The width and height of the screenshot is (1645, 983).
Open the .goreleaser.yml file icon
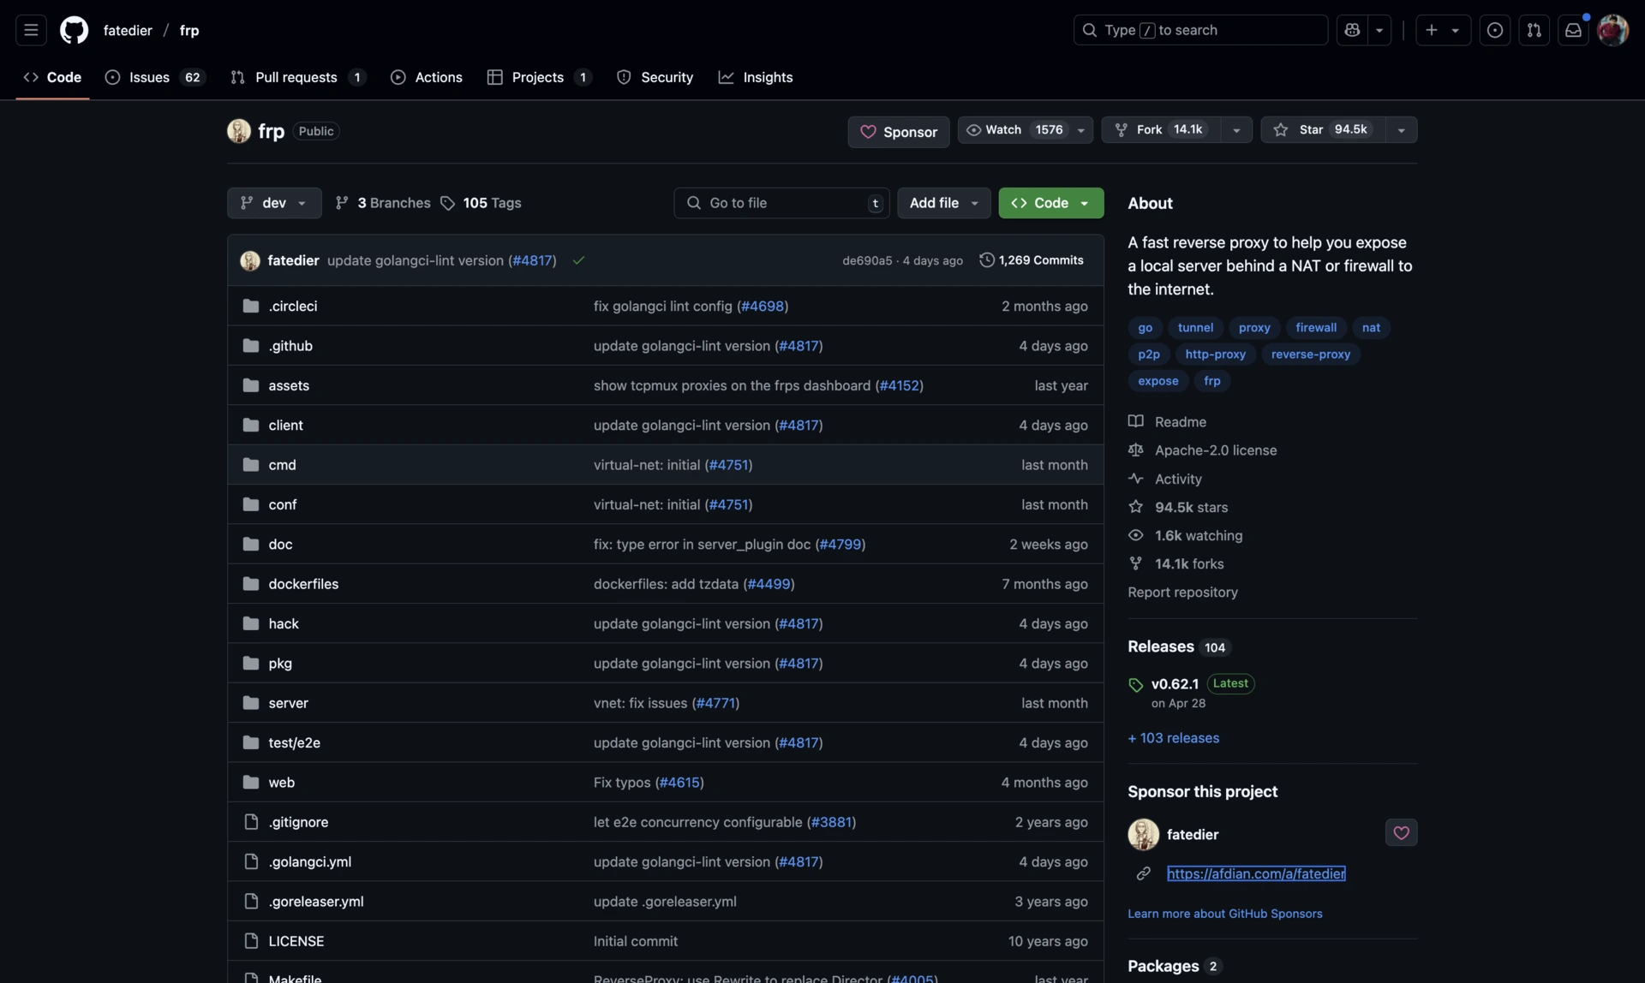(x=250, y=902)
